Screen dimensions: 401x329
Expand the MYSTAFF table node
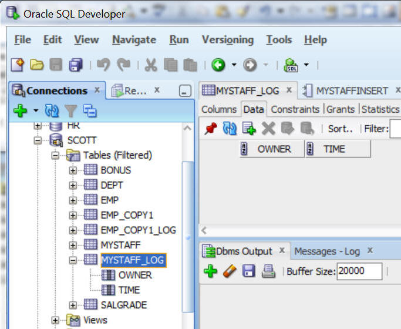click(73, 246)
